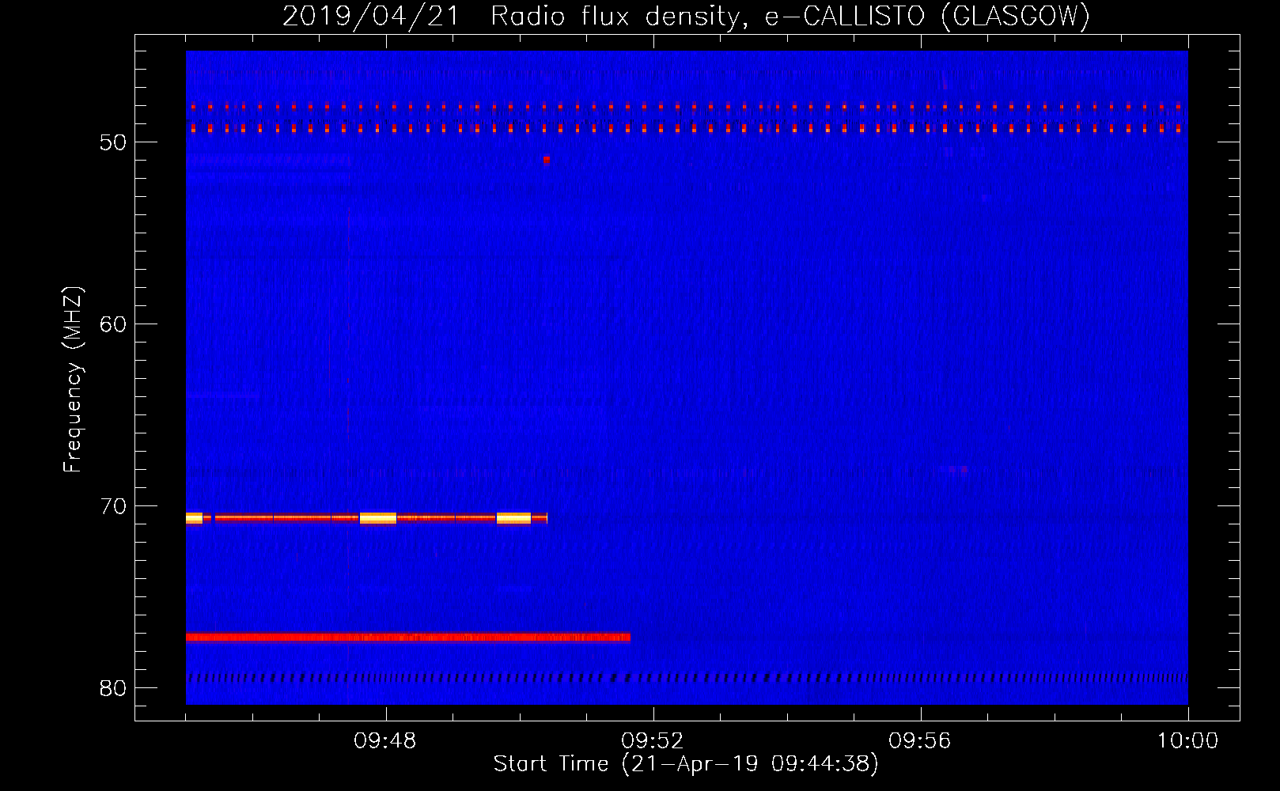Image resolution: width=1280 pixels, height=791 pixels.
Task: Click the 'Frequency (MHZ)' axis label
Action: (x=73, y=380)
